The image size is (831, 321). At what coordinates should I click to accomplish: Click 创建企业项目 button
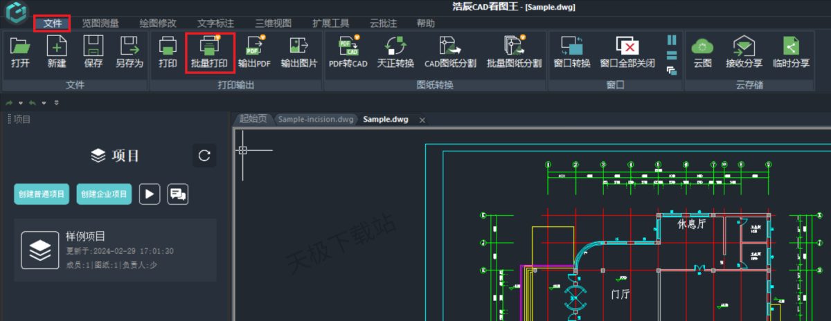pyautogui.click(x=104, y=194)
